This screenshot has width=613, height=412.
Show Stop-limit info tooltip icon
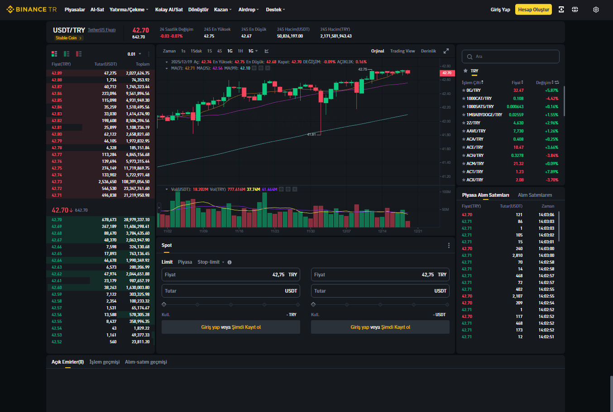pyautogui.click(x=230, y=262)
